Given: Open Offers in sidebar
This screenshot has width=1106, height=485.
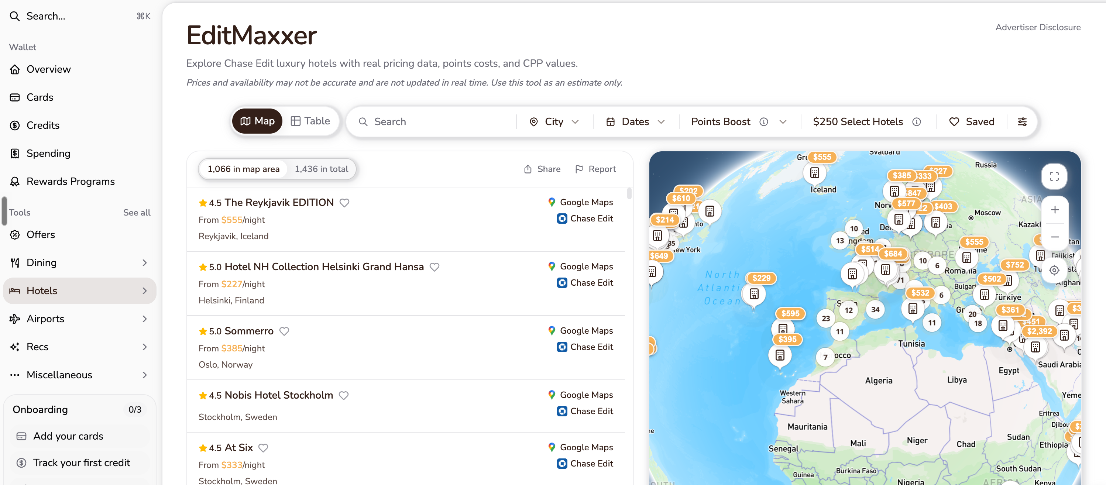Looking at the screenshot, I should coord(80,235).
